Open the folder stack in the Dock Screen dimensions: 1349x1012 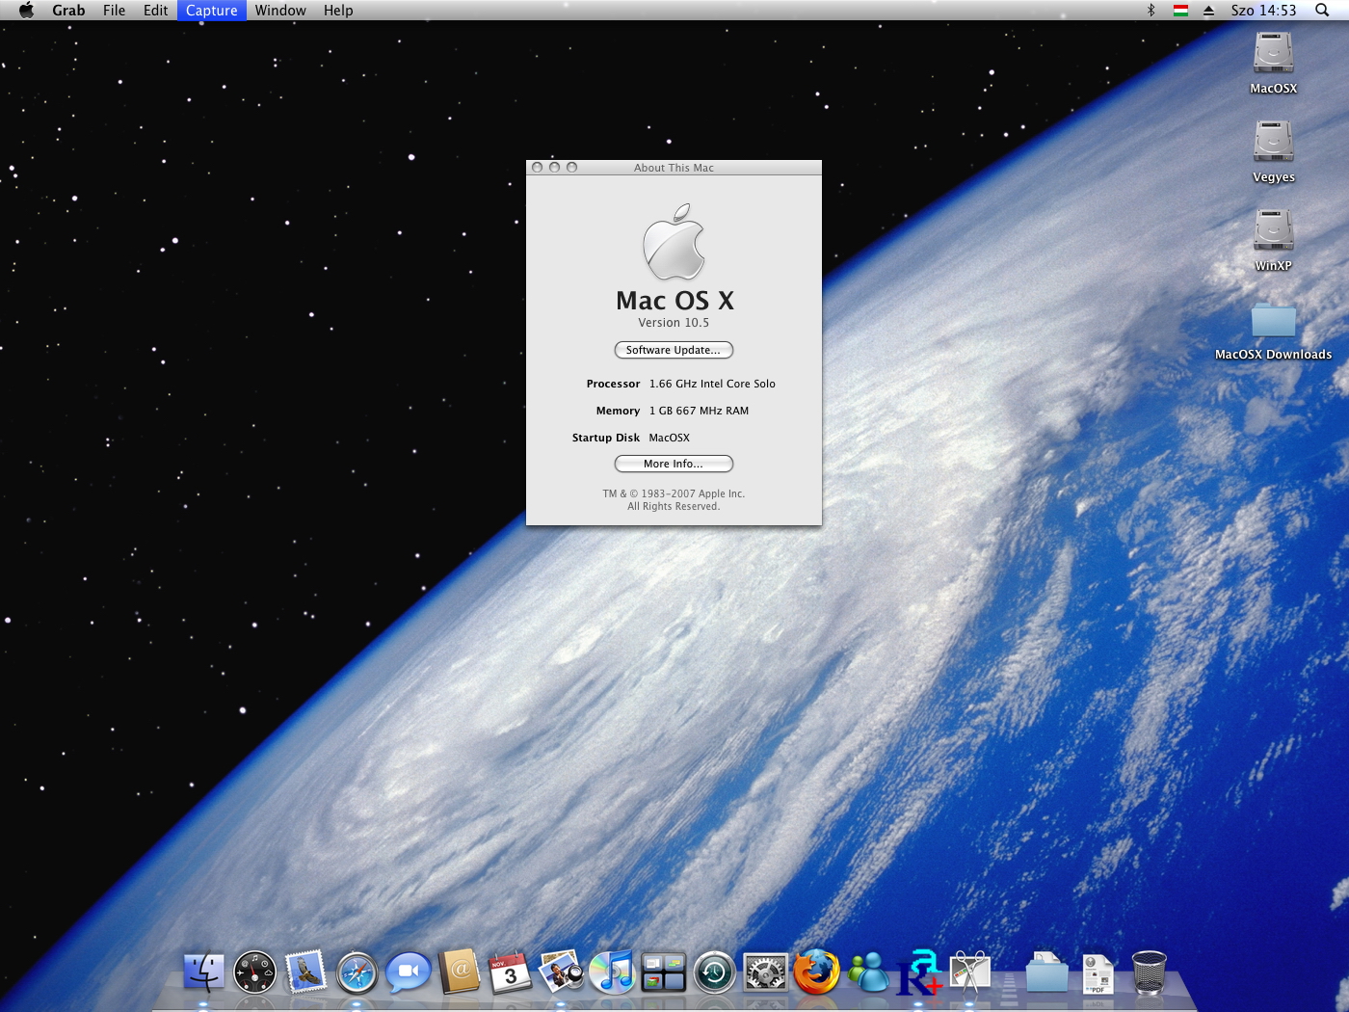[x=1046, y=972]
